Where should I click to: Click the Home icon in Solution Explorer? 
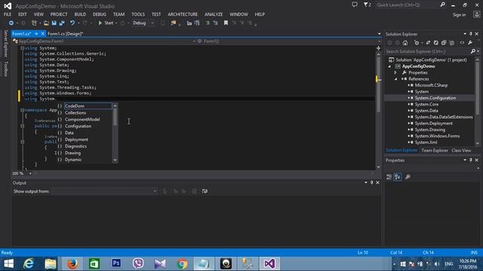pos(405,43)
